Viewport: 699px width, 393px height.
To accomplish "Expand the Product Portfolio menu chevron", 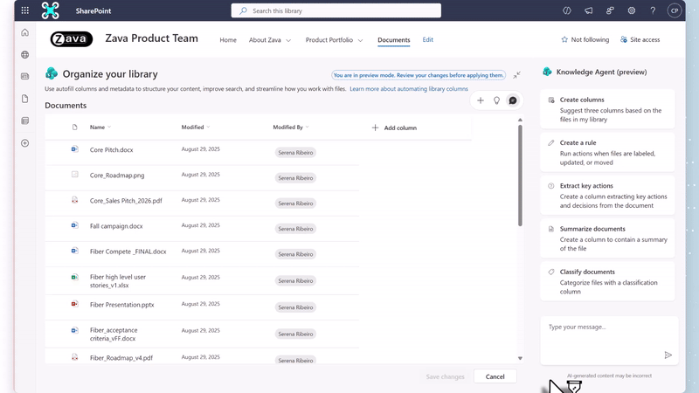I will tap(360, 40).
